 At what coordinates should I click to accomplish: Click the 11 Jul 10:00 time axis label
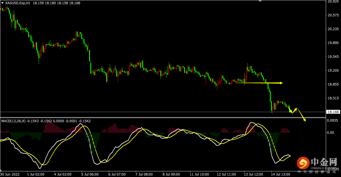pyautogui.click(x=199, y=174)
